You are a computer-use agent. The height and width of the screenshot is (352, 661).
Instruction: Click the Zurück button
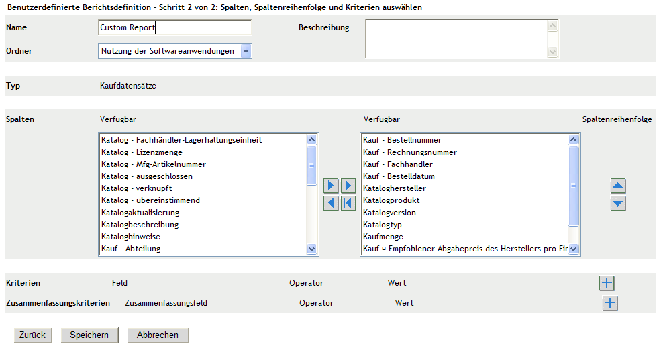pyautogui.click(x=32, y=335)
